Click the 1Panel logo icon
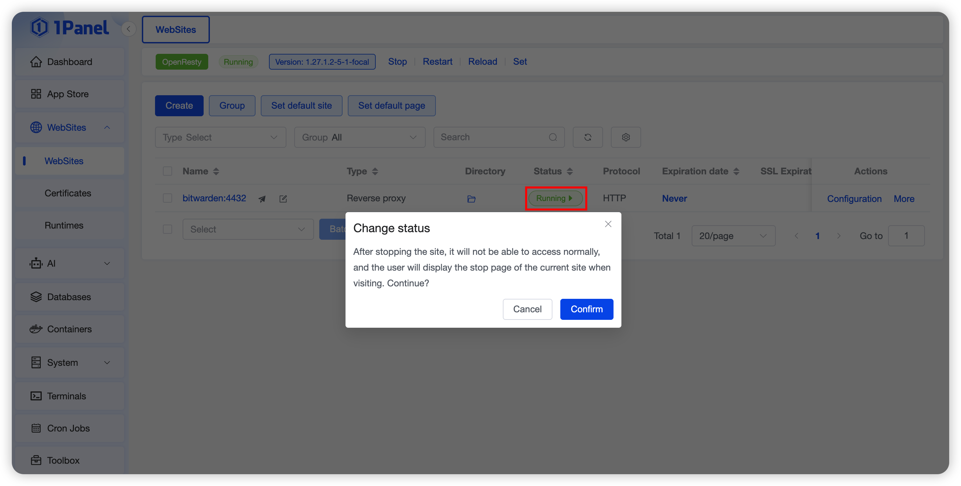Image resolution: width=961 pixels, height=486 pixels. click(x=39, y=28)
